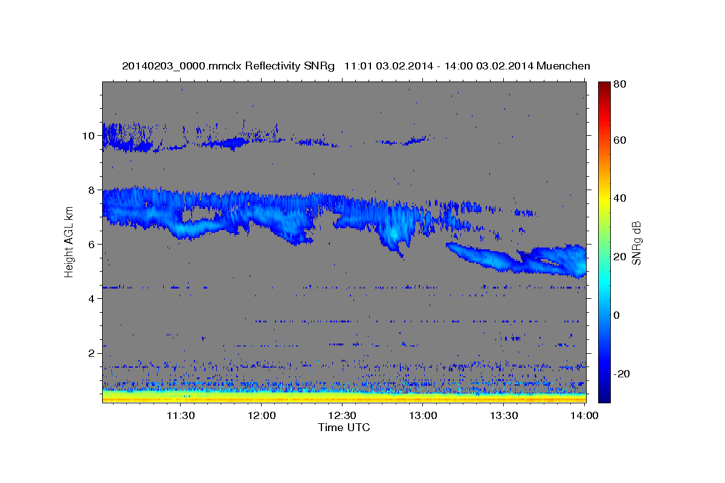Click the dark red top of colorbar

604,86
